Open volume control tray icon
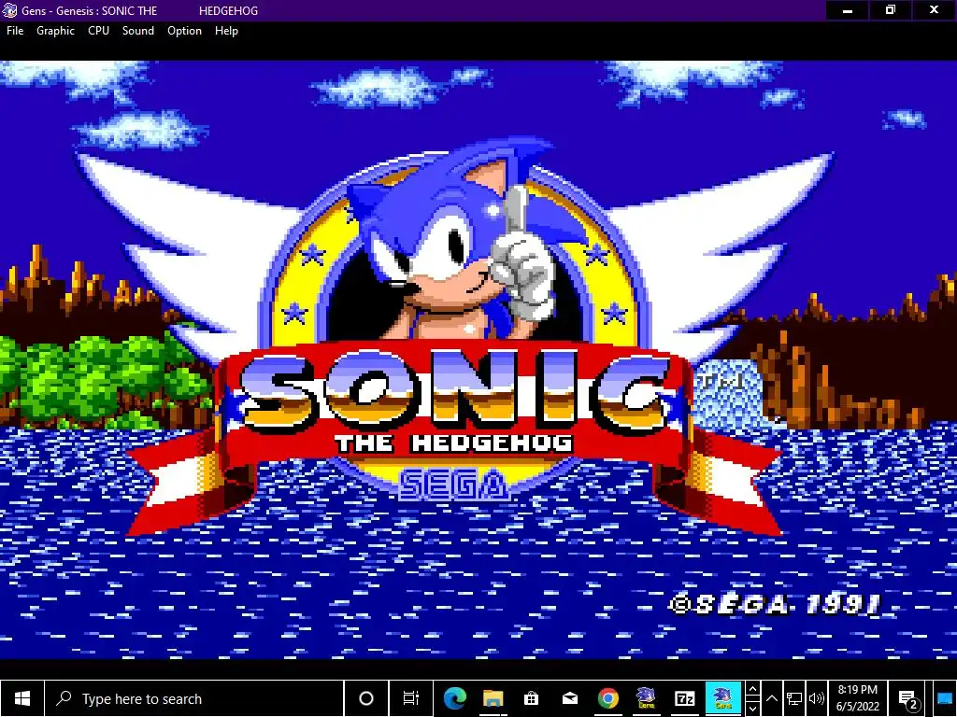The width and height of the screenshot is (957, 717). tap(816, 698)
